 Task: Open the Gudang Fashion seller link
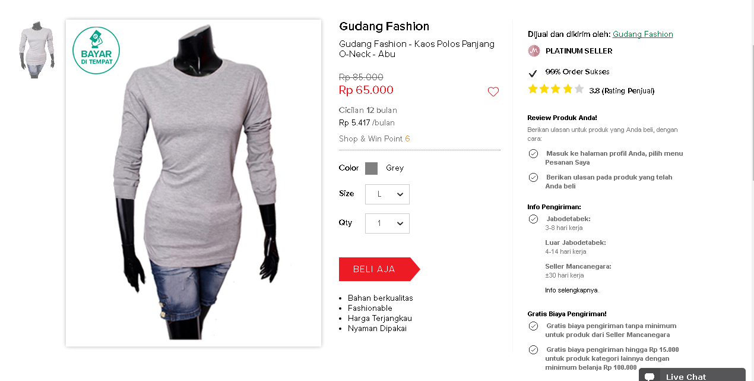[x=642, y=34]
